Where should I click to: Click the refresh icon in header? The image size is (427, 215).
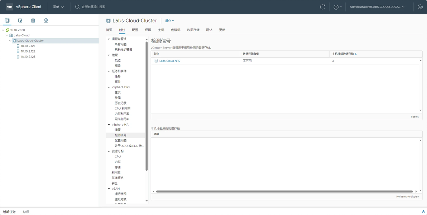tap(322, 7)
